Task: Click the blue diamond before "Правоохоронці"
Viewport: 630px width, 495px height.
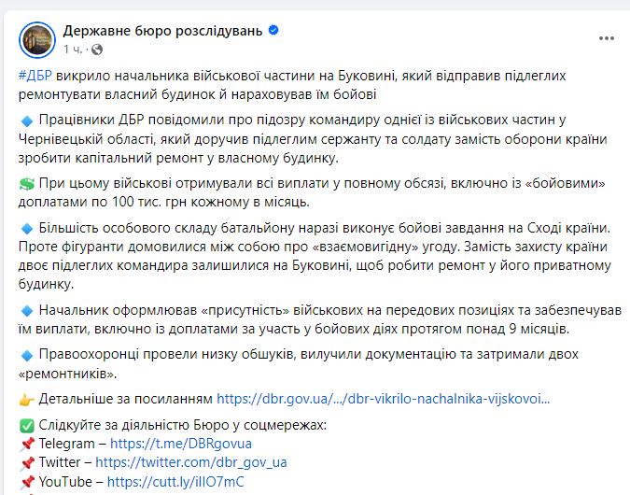Action: pos(26,355)
